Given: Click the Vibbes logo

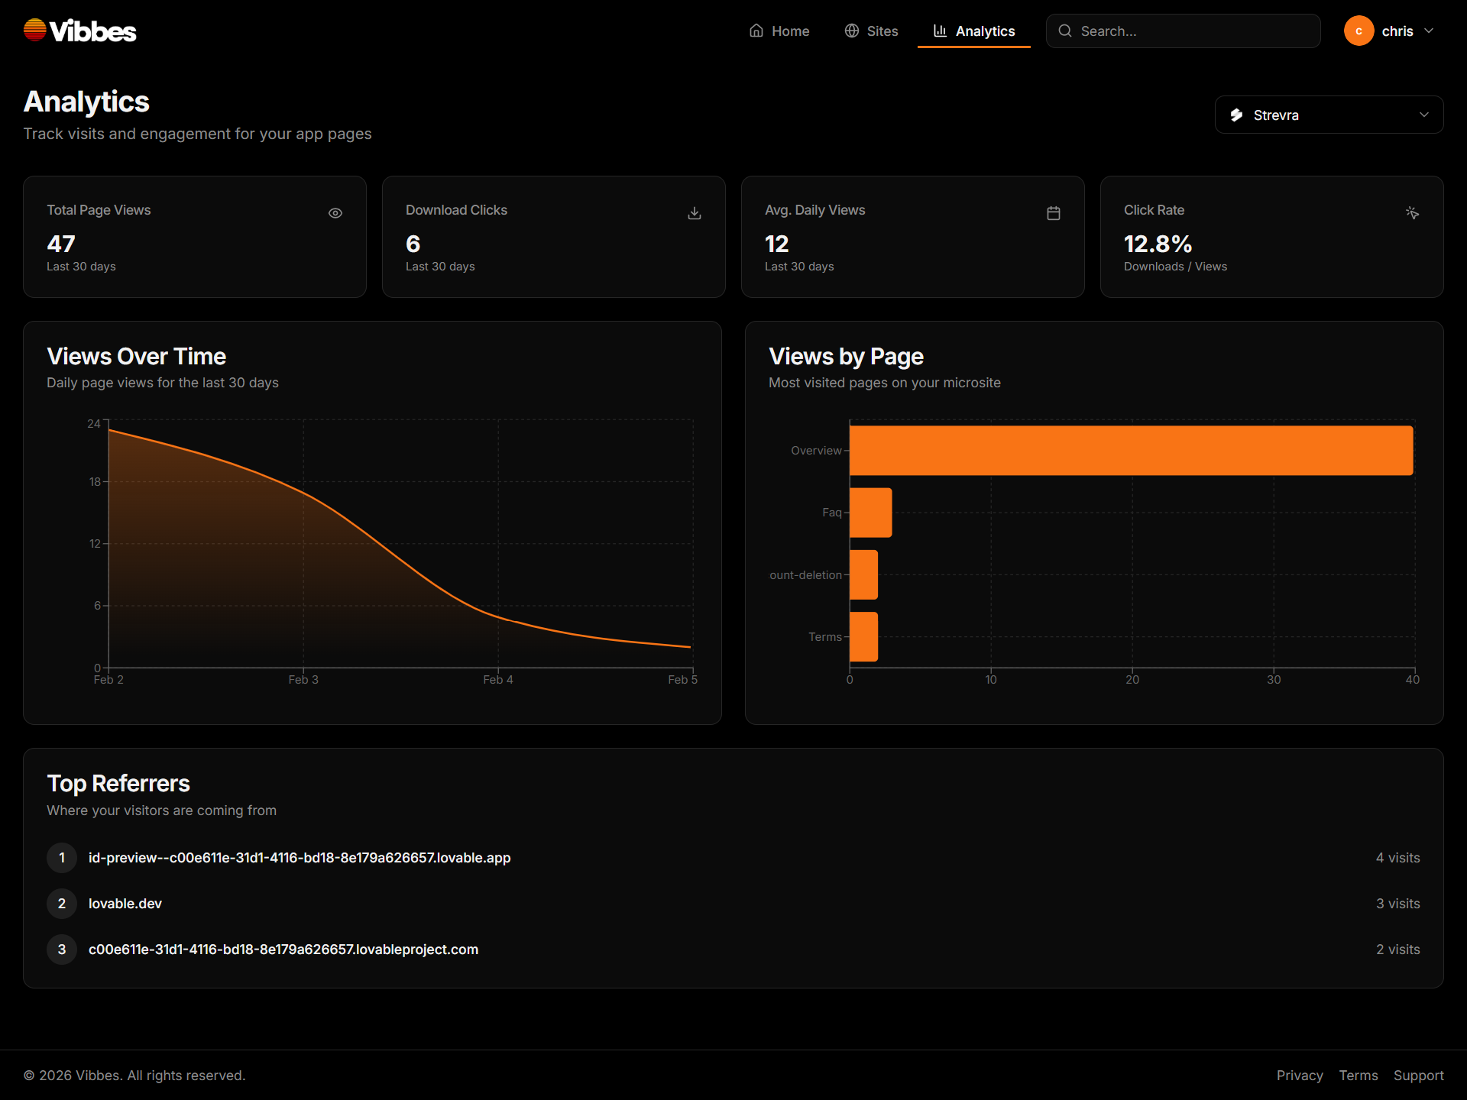Looking at the screenshot, I should pos(79,29).
